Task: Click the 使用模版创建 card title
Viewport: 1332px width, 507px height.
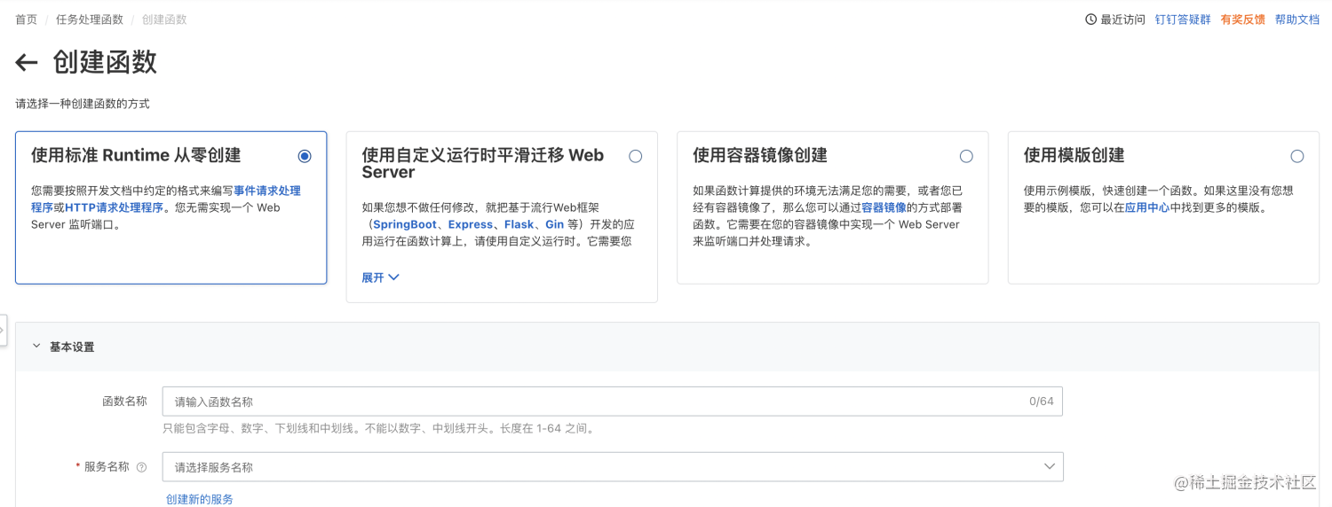Action: point(1074,155)
